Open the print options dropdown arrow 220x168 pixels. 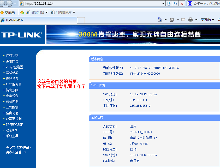pos(196,20)
